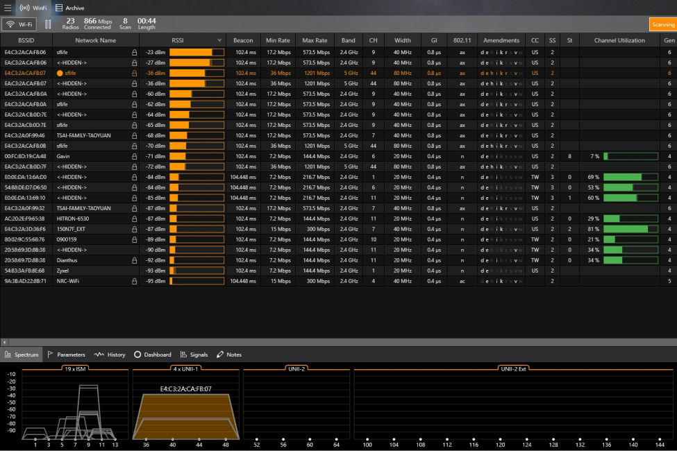677x451 pixels.
Task: Open the Notes tab
Action: tap(229, 355)
